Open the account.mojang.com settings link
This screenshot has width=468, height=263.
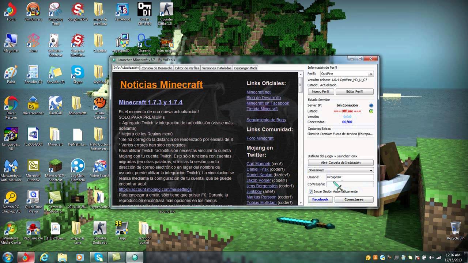pos(155,190)
